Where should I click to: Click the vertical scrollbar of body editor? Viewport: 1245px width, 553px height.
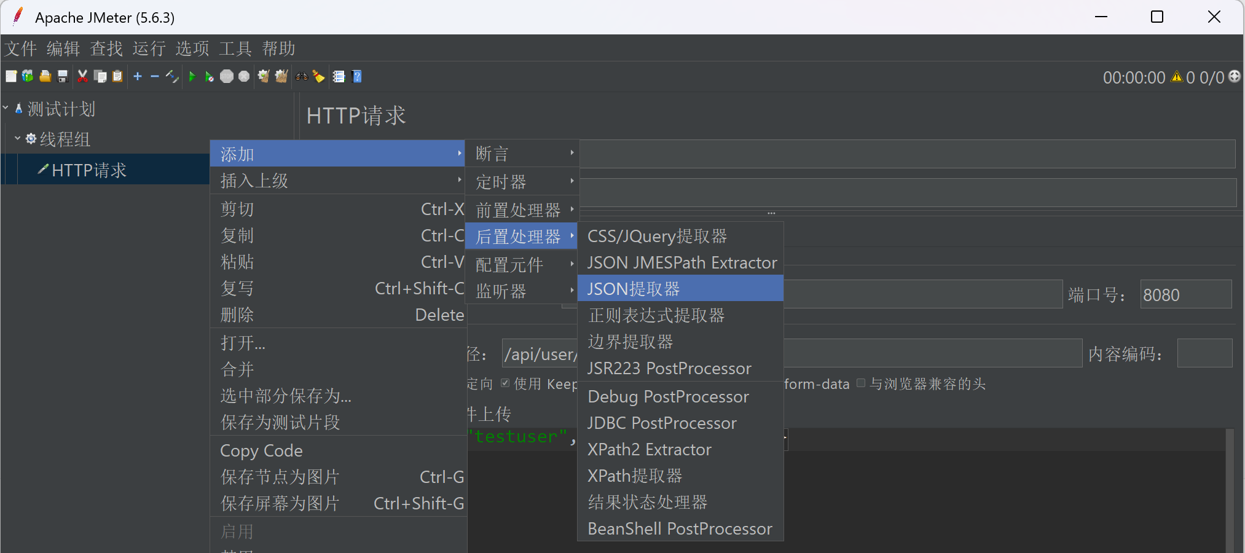(x=1230, y=490)
